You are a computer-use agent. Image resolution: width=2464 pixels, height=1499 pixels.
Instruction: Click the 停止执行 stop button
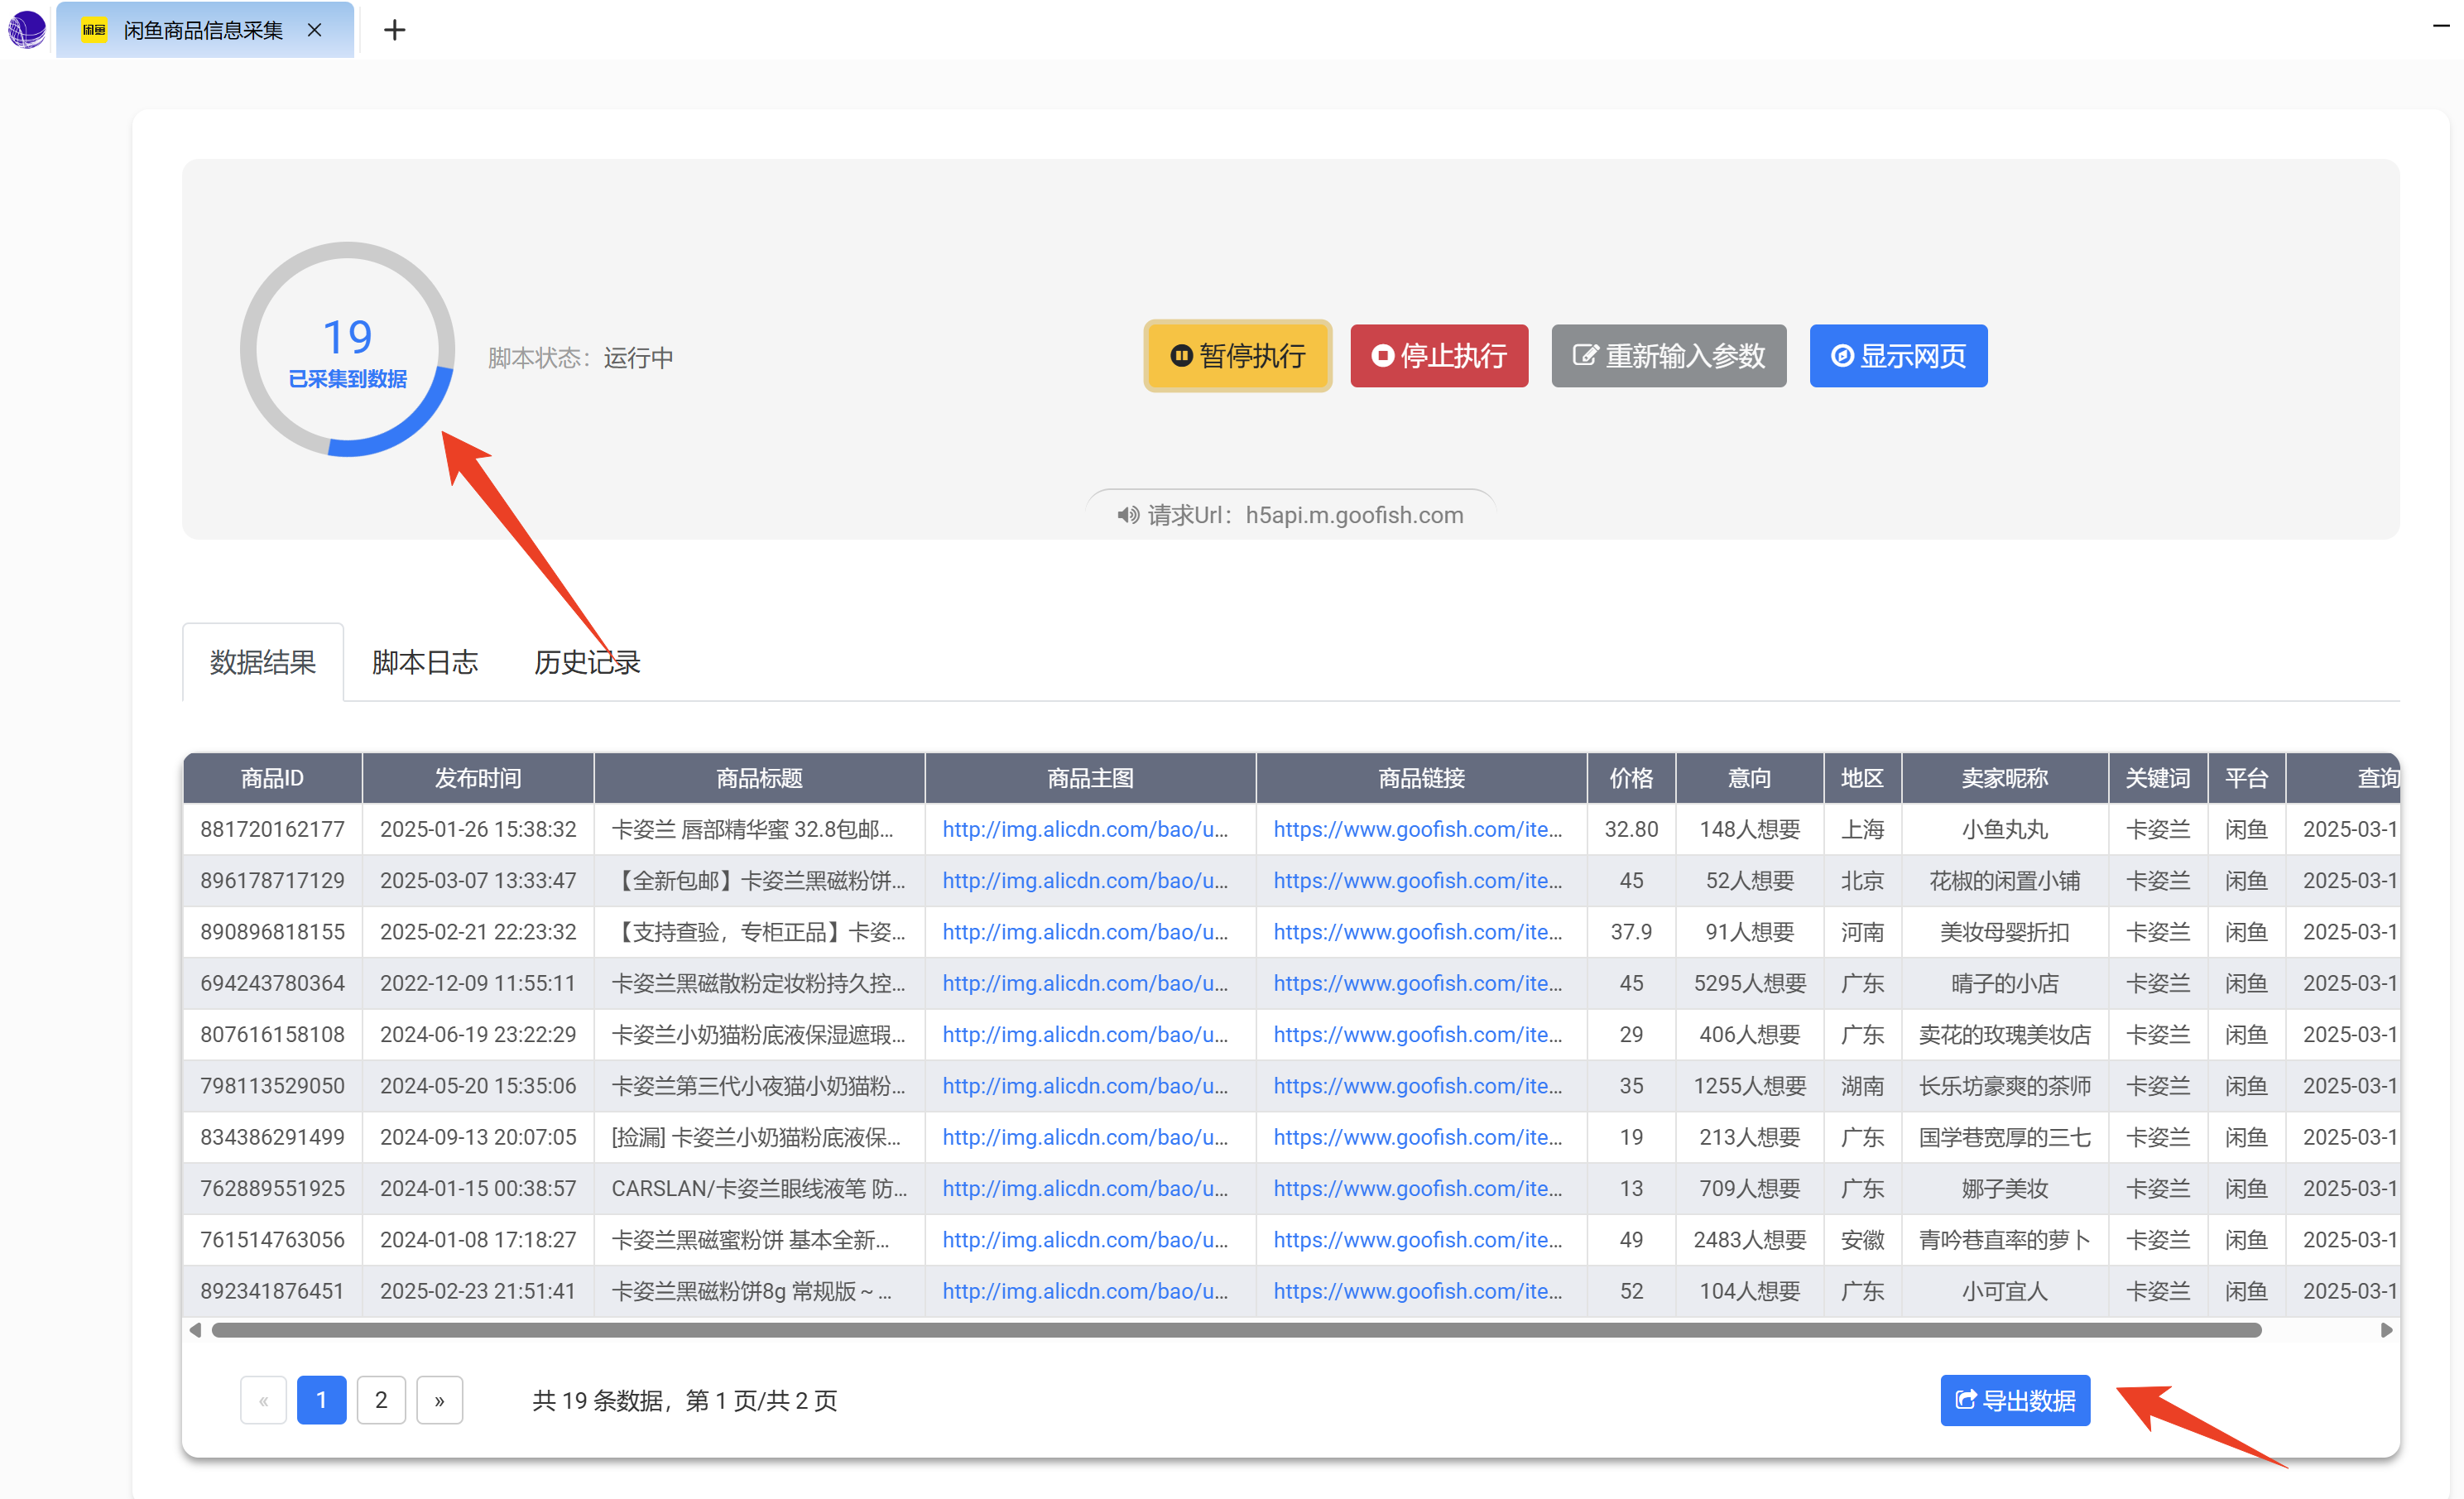1438,356
